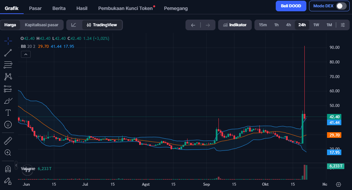Click the Sep date on time axis
Screen dimensions: 352x190
[x=206, y=184]
